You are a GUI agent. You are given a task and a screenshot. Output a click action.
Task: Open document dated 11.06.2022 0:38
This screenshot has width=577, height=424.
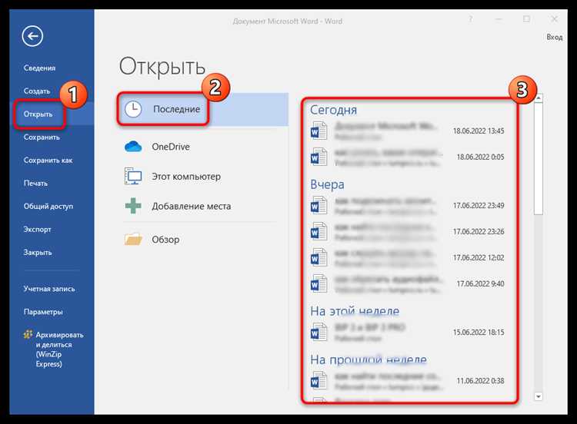(x=407, y=381)
